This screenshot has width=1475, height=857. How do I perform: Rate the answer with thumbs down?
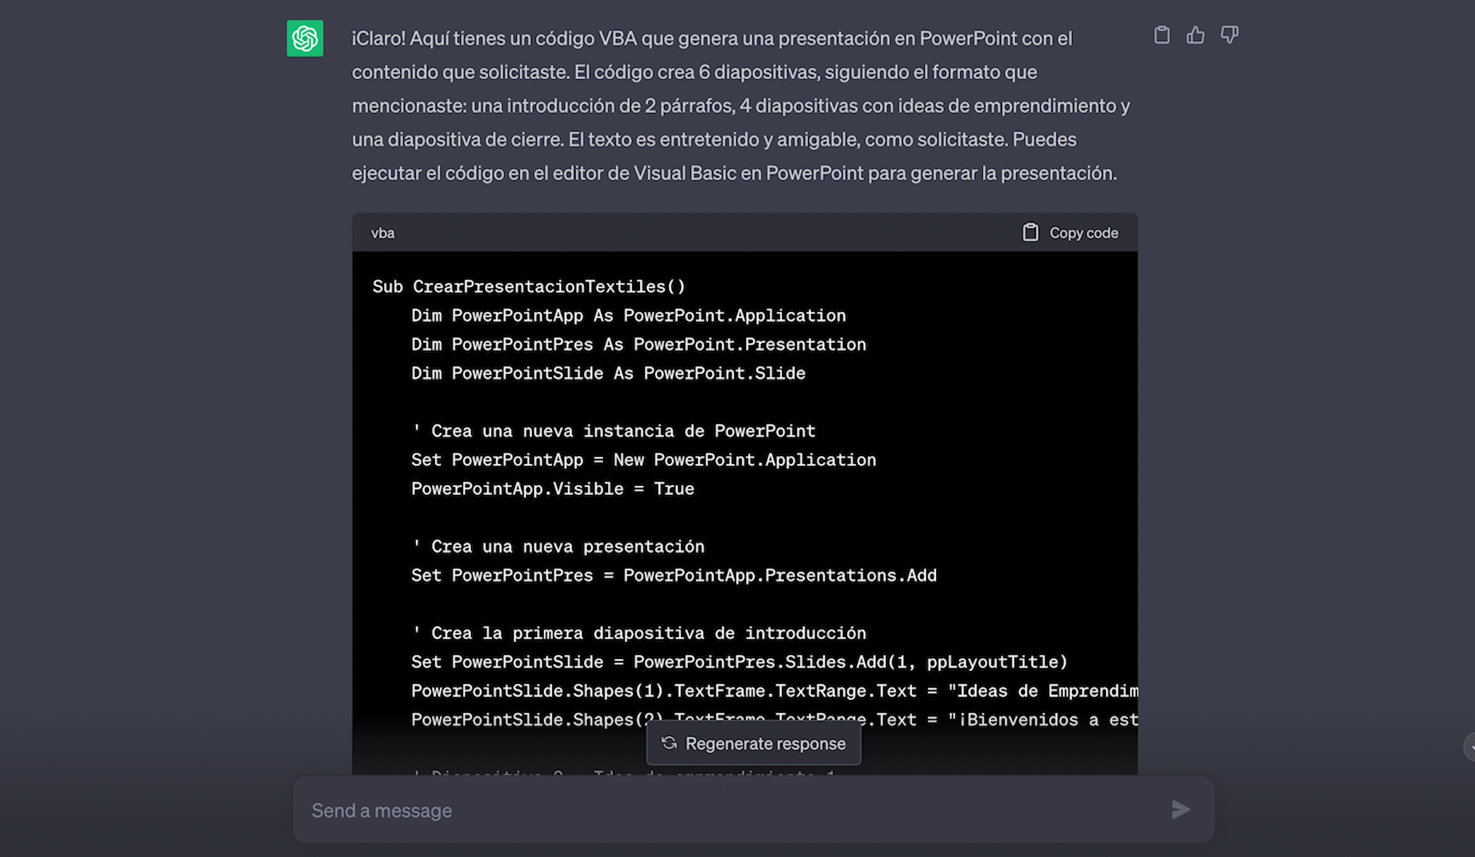[1229, 35]
